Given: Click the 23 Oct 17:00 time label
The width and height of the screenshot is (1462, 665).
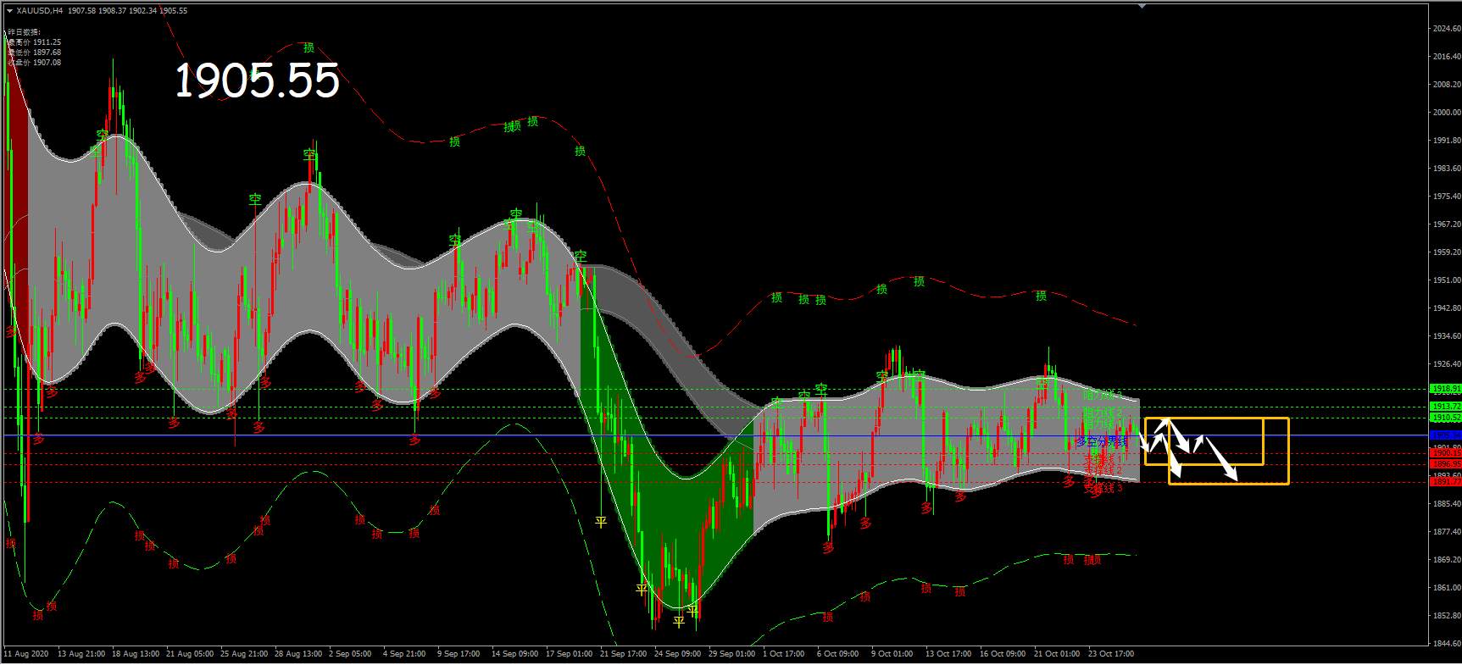Looking at the screenshot, I should [x=1110, y=654].
